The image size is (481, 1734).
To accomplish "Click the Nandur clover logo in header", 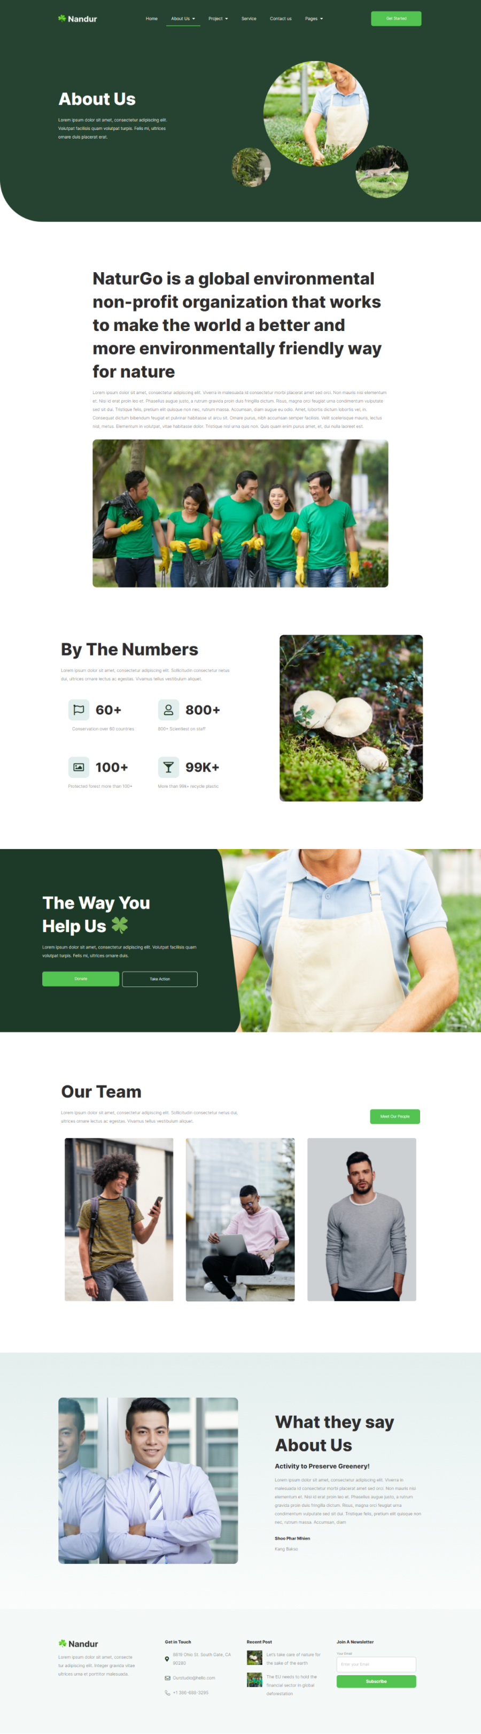I will pos(77,19).
